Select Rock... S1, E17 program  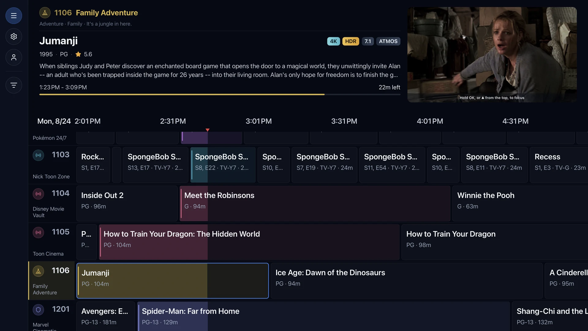tap(93, 165)
